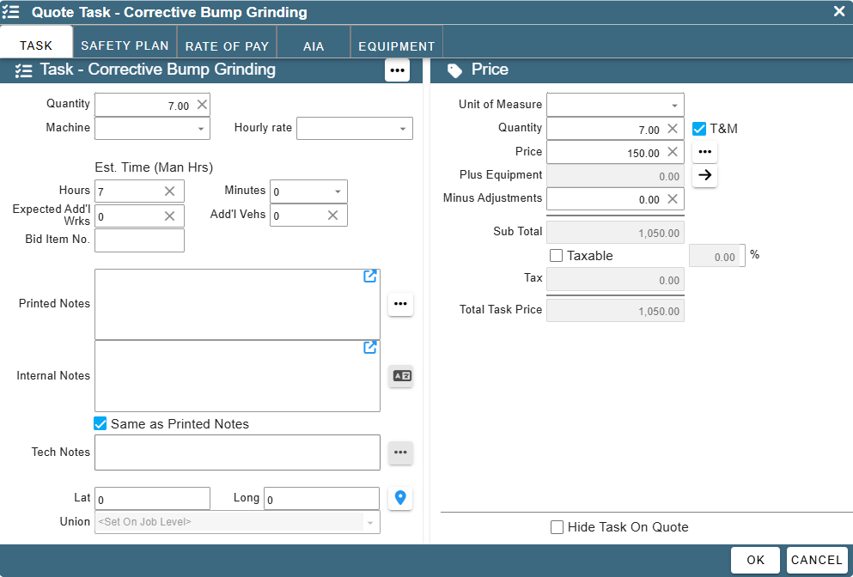Click the OK button
Screen dimensions: 853x577
[756, 560]
